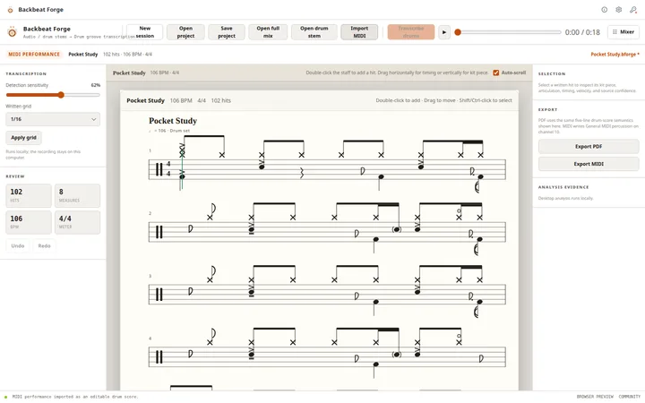
Task: Click the 102 HITS stat card
Action: (x=29, y=196)
